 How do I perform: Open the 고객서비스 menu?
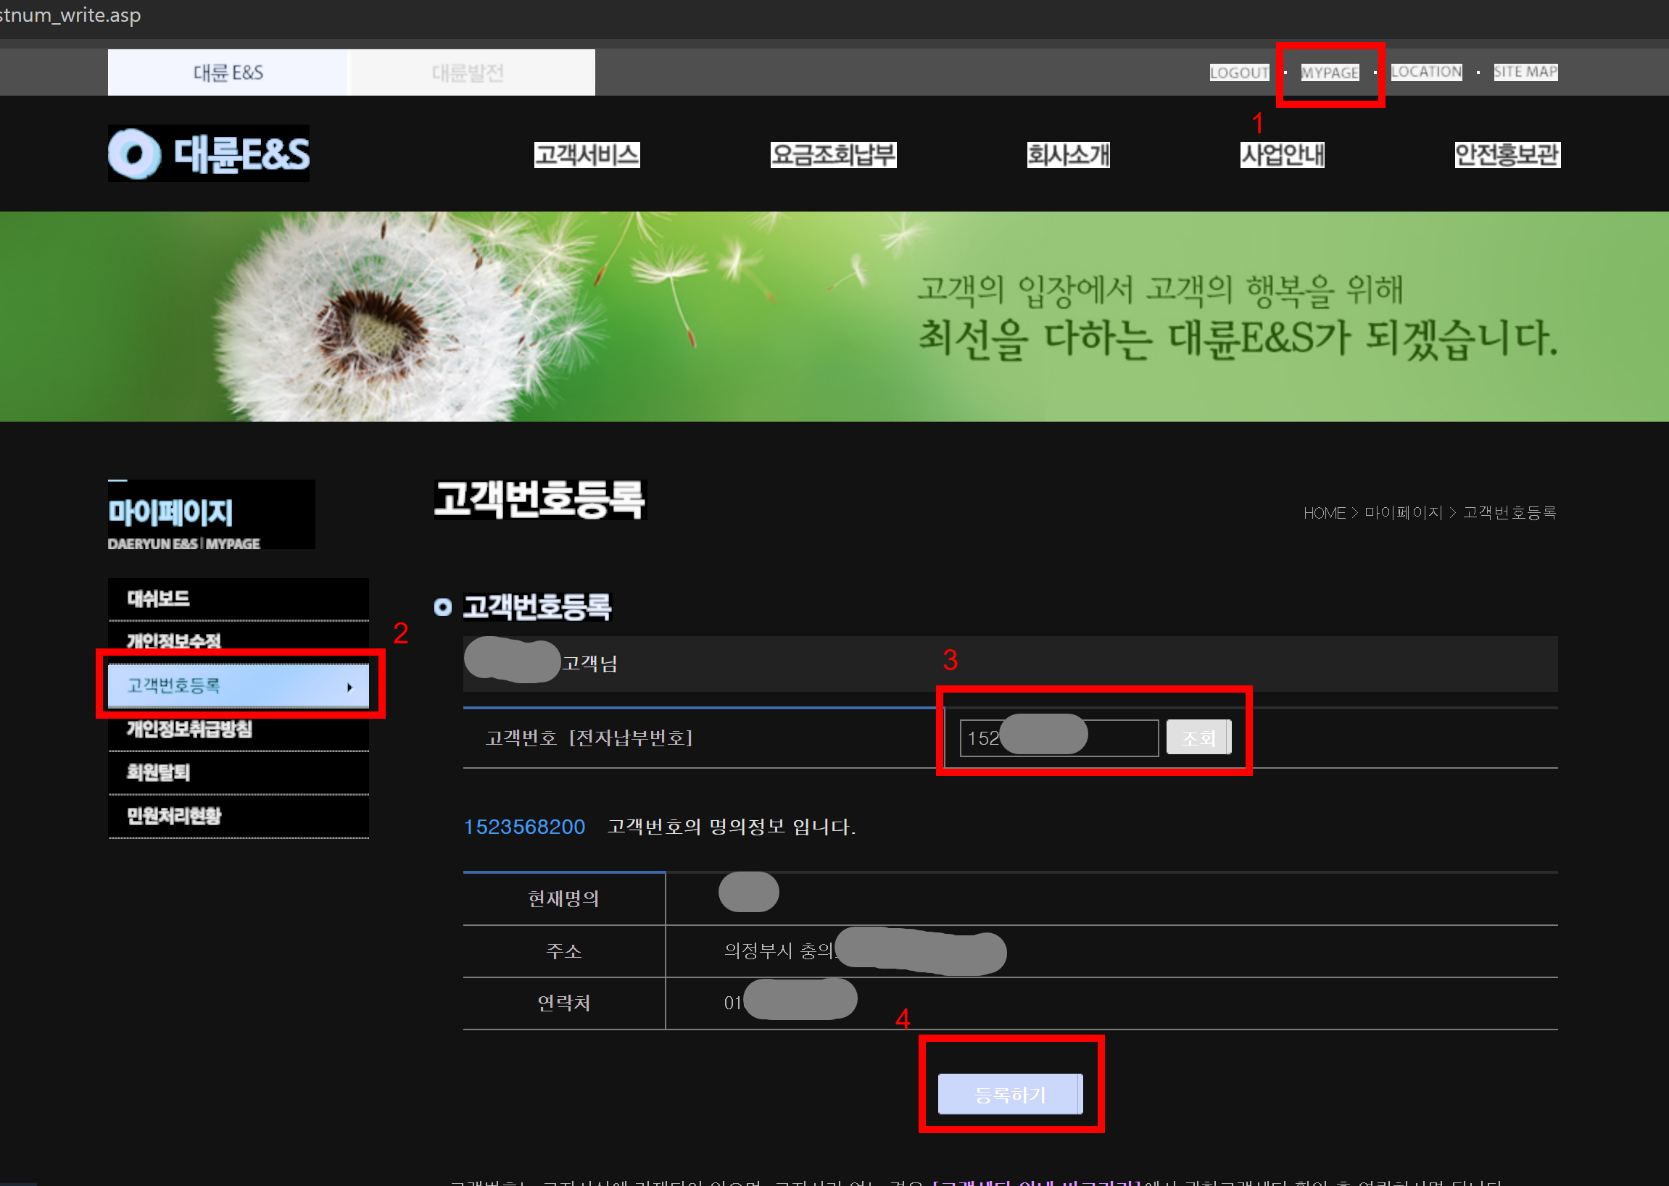[587, 155]
